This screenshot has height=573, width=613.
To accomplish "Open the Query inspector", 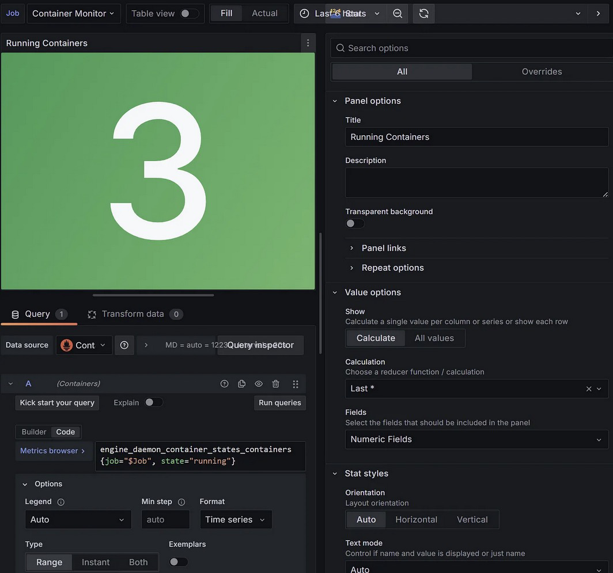I will pos(260,345).
